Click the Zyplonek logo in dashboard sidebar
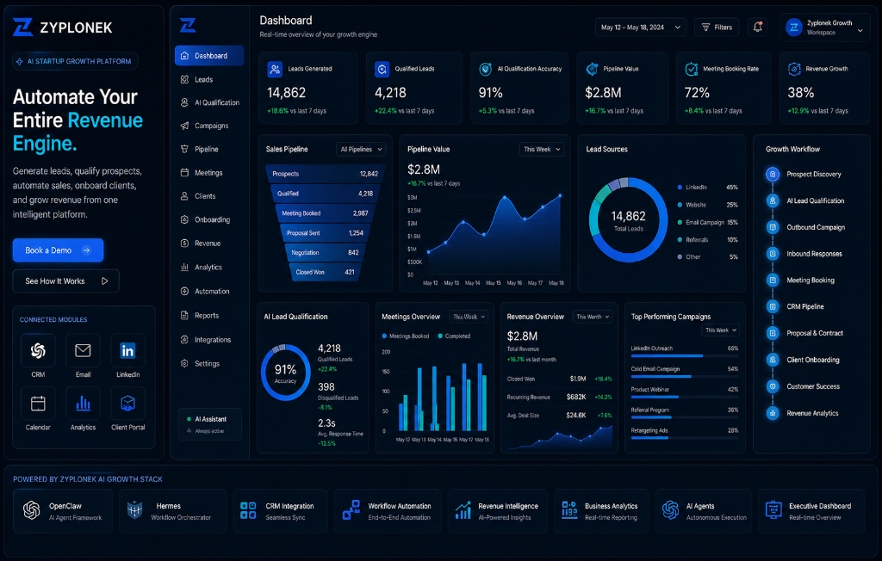 (188, 25)
